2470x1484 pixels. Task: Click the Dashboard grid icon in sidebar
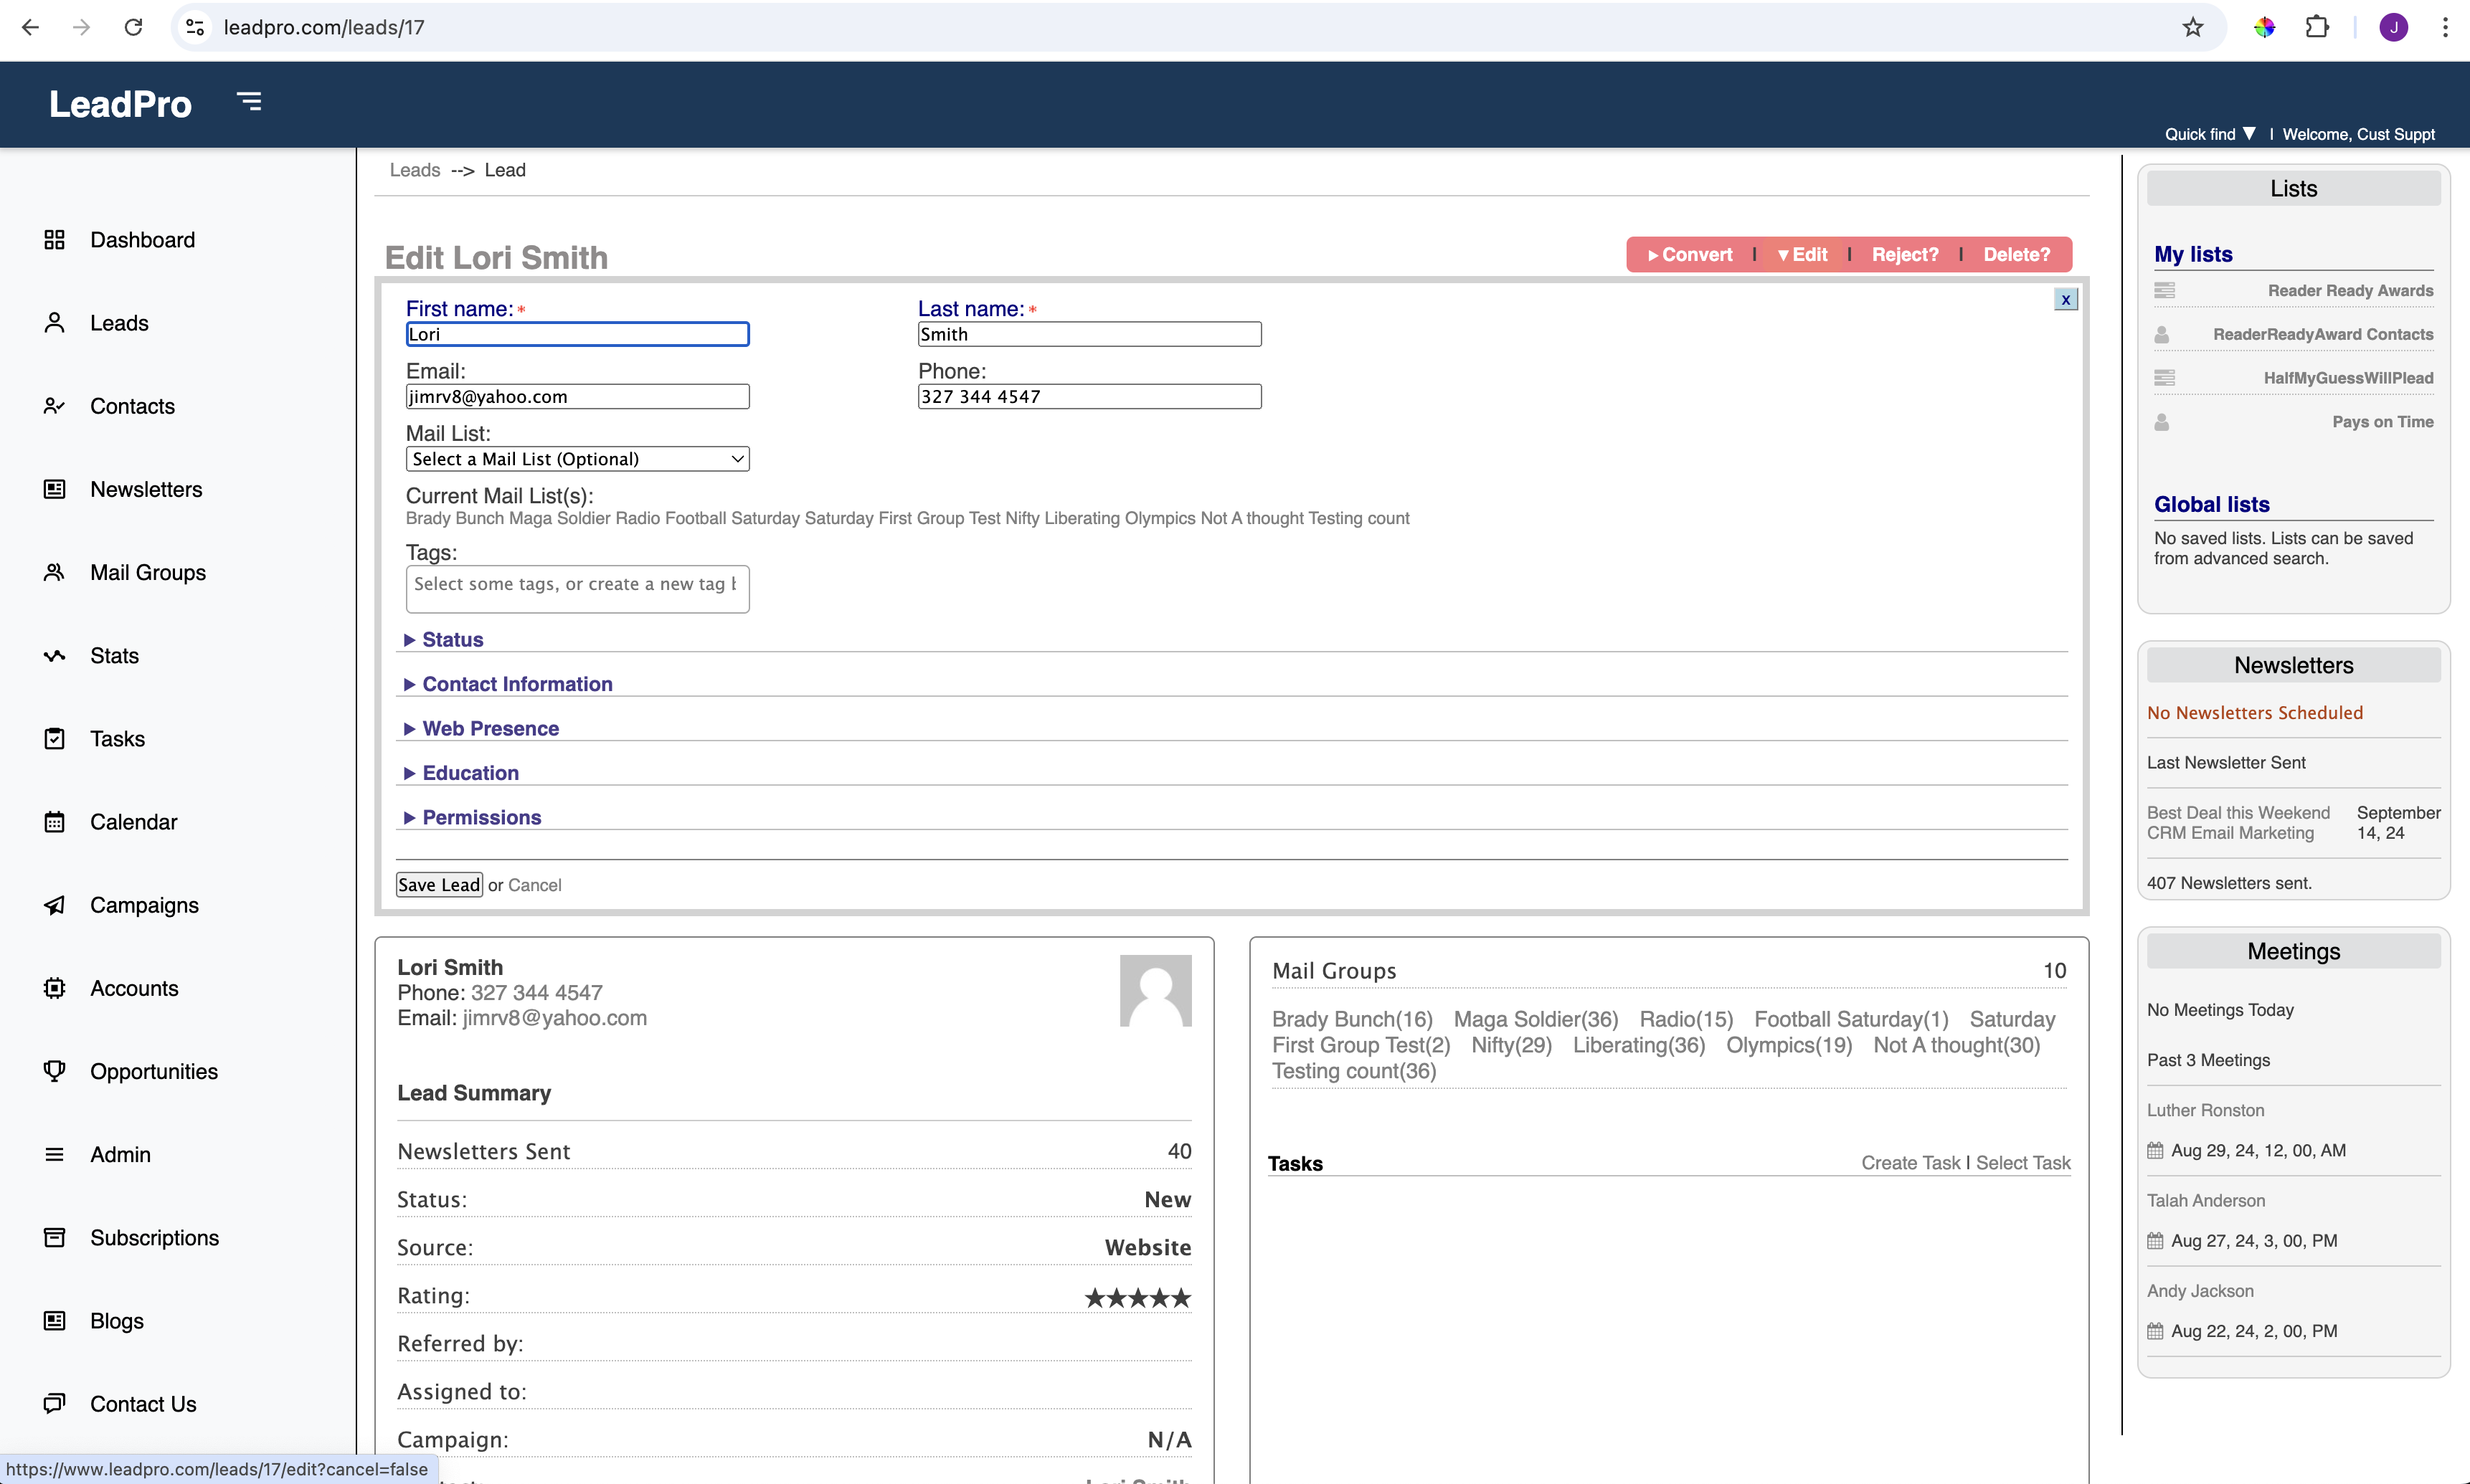coord(54,240)
